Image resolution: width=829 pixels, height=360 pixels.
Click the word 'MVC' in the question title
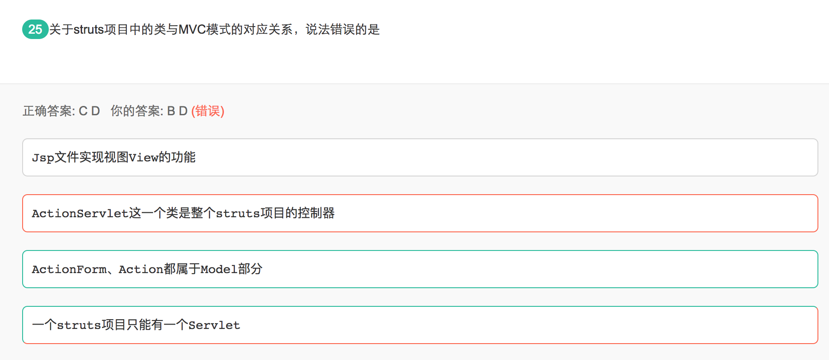tap(192, 30)
